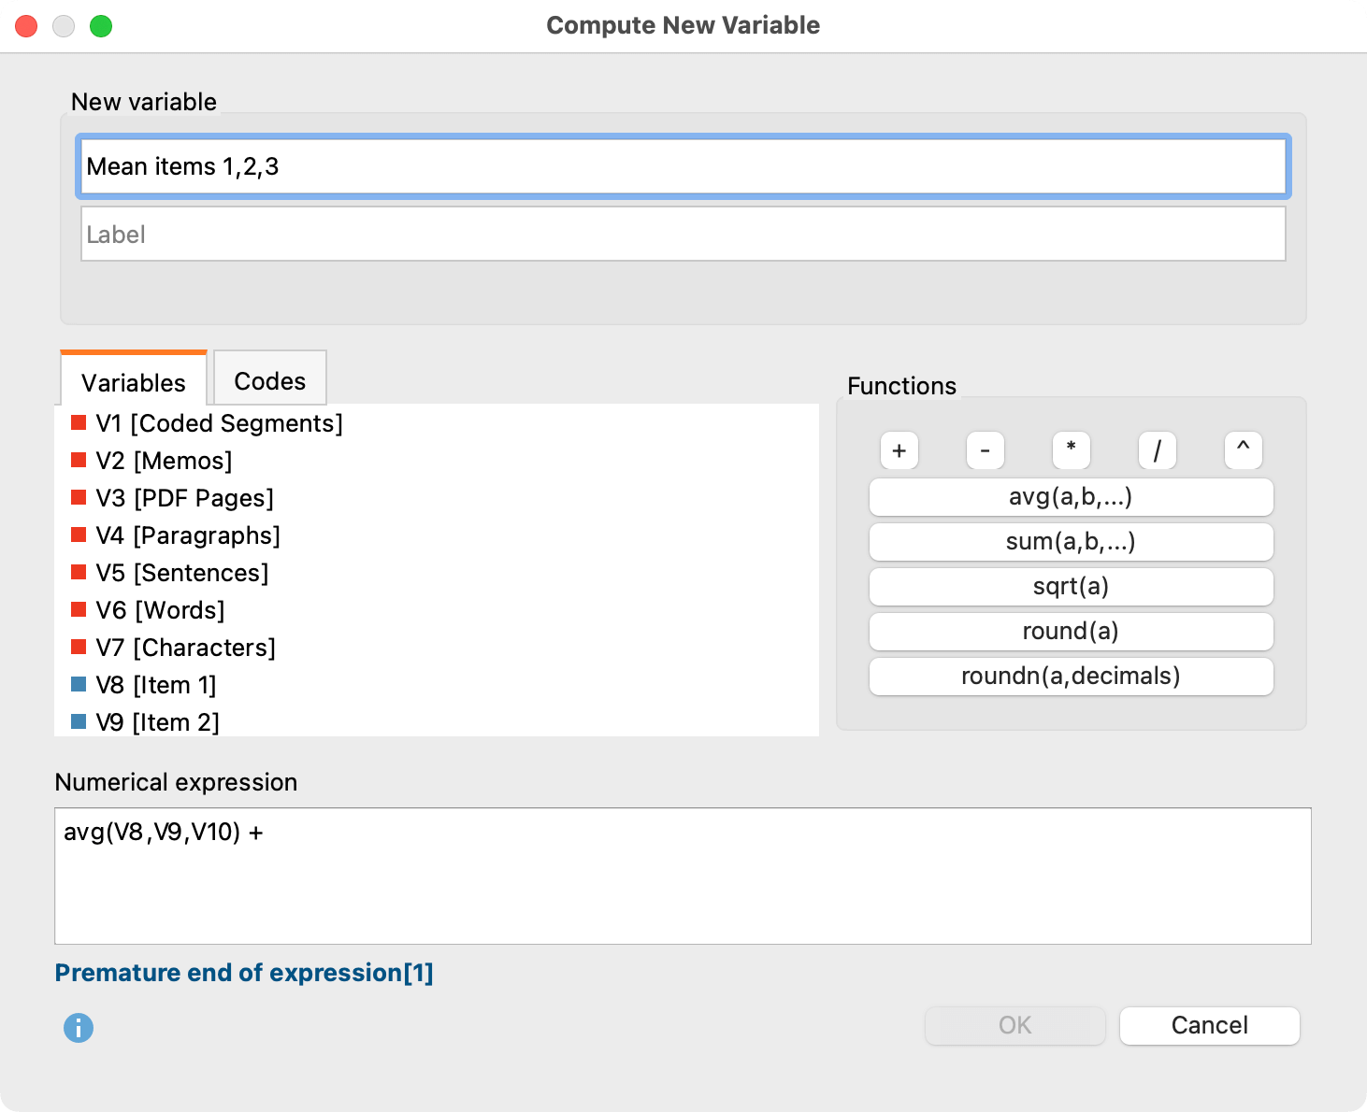Click inside the Numerical expression box

(682, 874)
